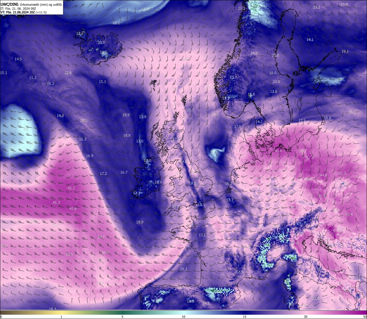This screenshot has height=319, width=367.
Task: Click the colorbar tick label 15
Action: click(245, 317)
